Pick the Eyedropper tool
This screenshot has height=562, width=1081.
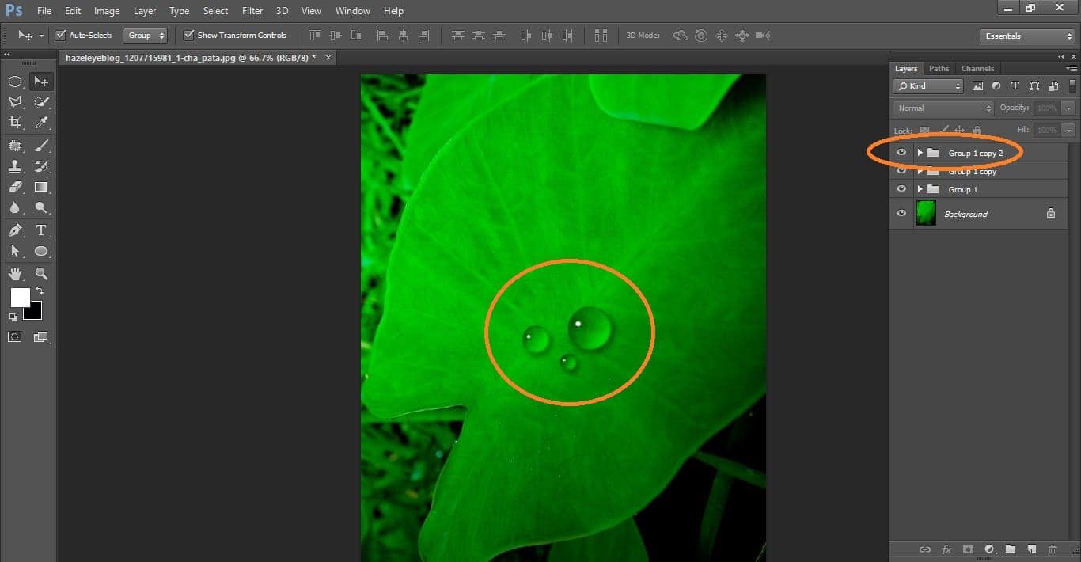(41, 123)
